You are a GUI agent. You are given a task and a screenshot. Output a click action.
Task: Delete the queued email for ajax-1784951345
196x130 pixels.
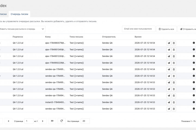[x=174, y=50]
